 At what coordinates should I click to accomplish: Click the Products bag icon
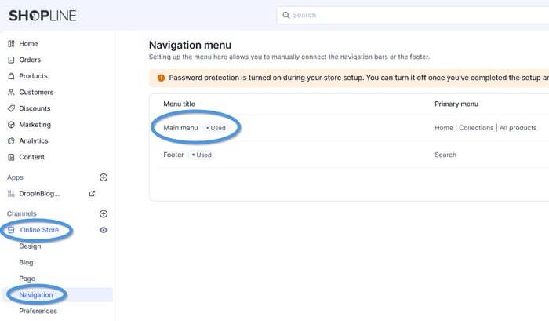(11, 76)
